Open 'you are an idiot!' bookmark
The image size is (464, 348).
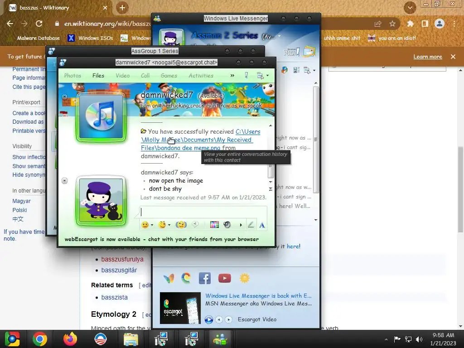pos(392,38)
